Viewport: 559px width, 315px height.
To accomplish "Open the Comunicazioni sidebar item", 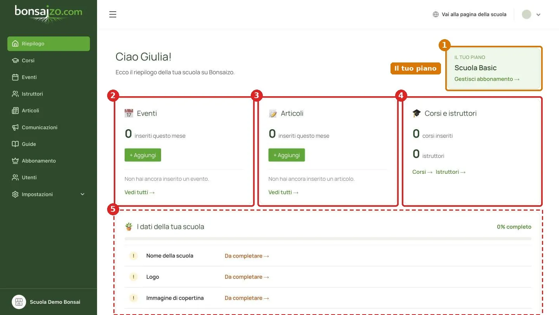I will pos(49,127).
